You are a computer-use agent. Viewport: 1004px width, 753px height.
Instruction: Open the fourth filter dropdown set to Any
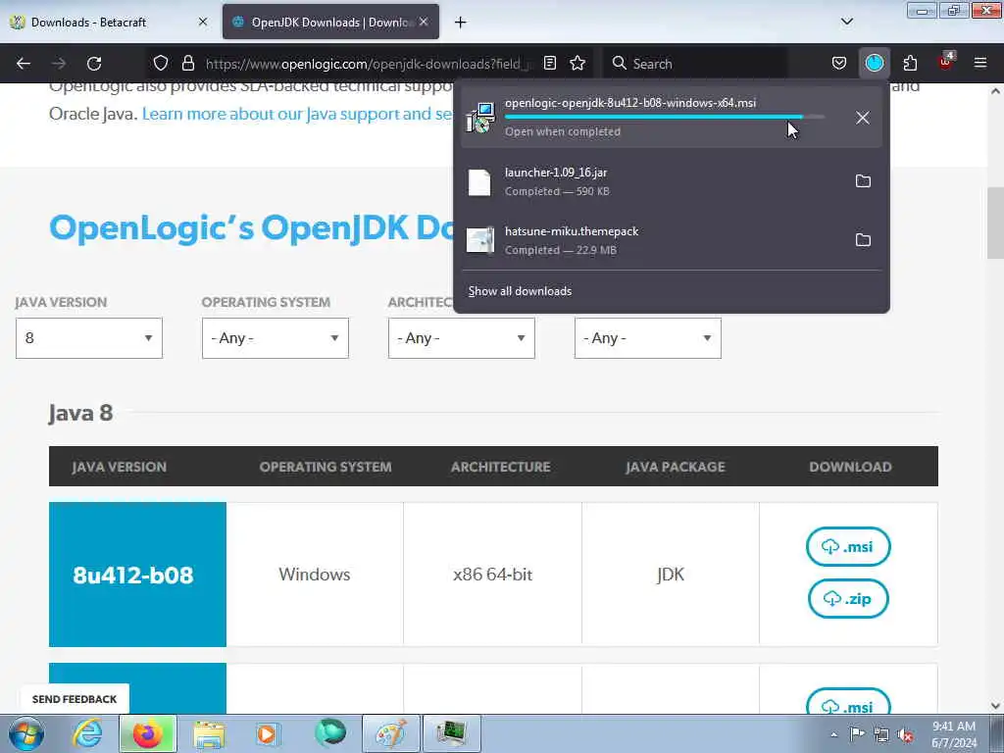click(x=648, y=338)
